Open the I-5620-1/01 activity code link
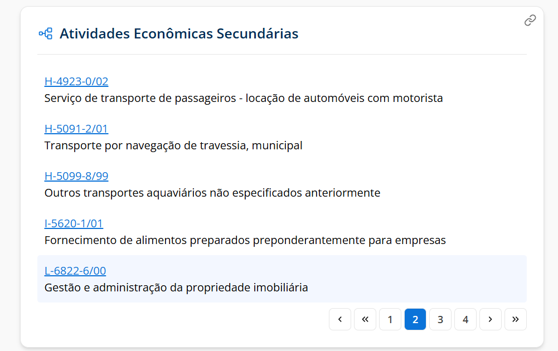Screen dimensions: 558x351 pos(74,224)
